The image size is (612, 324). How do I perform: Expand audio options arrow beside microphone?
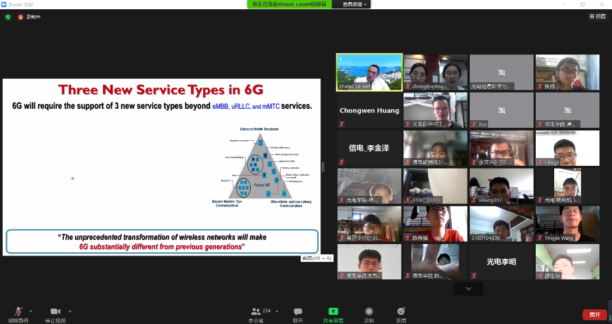(31, 311)
